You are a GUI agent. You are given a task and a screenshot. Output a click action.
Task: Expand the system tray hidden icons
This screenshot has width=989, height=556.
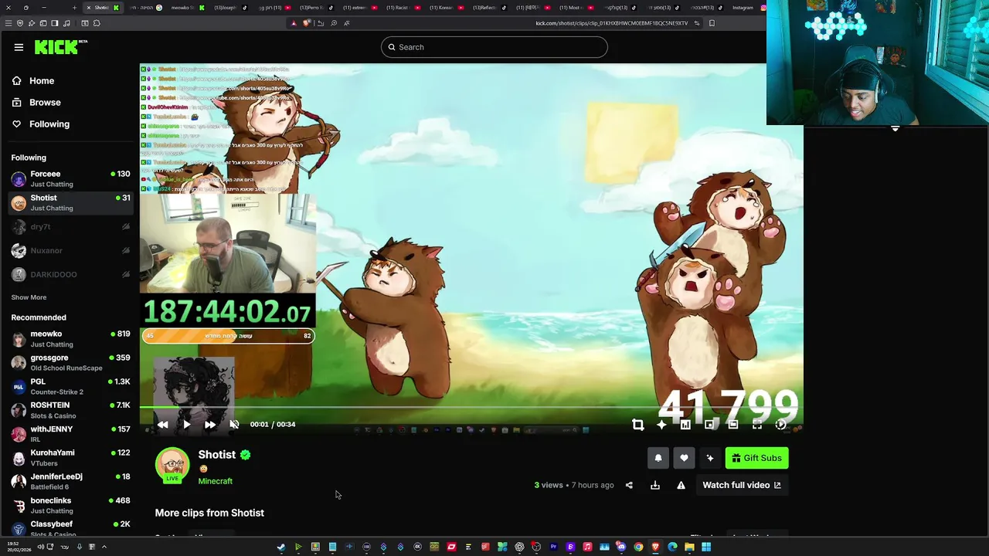(x=104, y=547)
